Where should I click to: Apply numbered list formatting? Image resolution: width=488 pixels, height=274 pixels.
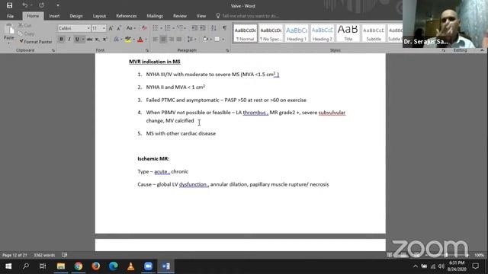tap(168, 28)
